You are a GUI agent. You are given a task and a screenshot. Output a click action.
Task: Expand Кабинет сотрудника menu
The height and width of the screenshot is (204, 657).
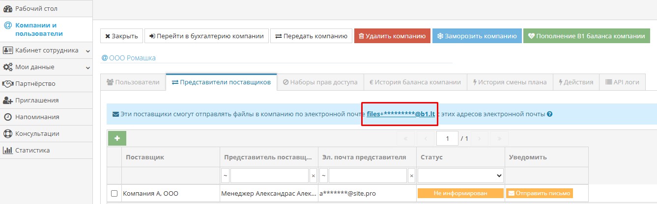click(46, 50)
